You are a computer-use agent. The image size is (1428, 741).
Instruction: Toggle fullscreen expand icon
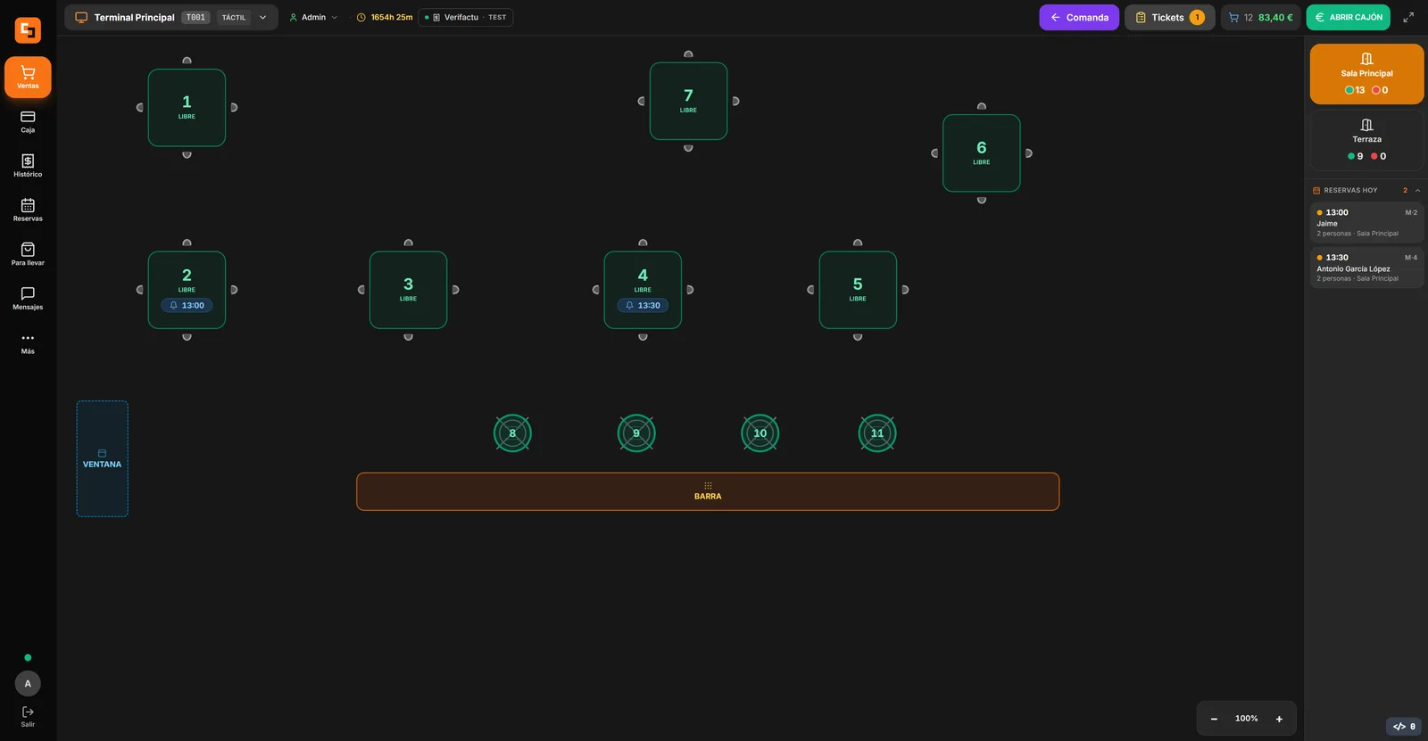coord(1408,17)
